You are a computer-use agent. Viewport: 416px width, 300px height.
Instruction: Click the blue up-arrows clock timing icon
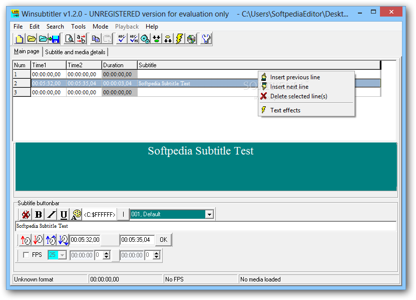(x=51, y=240)
